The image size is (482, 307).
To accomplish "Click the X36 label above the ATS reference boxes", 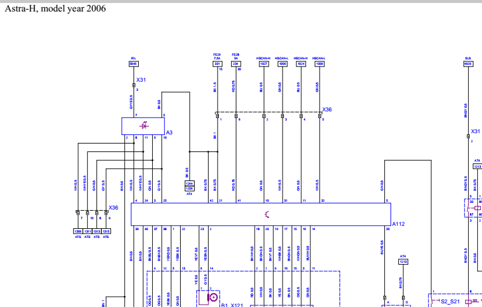I will (113, 208).
